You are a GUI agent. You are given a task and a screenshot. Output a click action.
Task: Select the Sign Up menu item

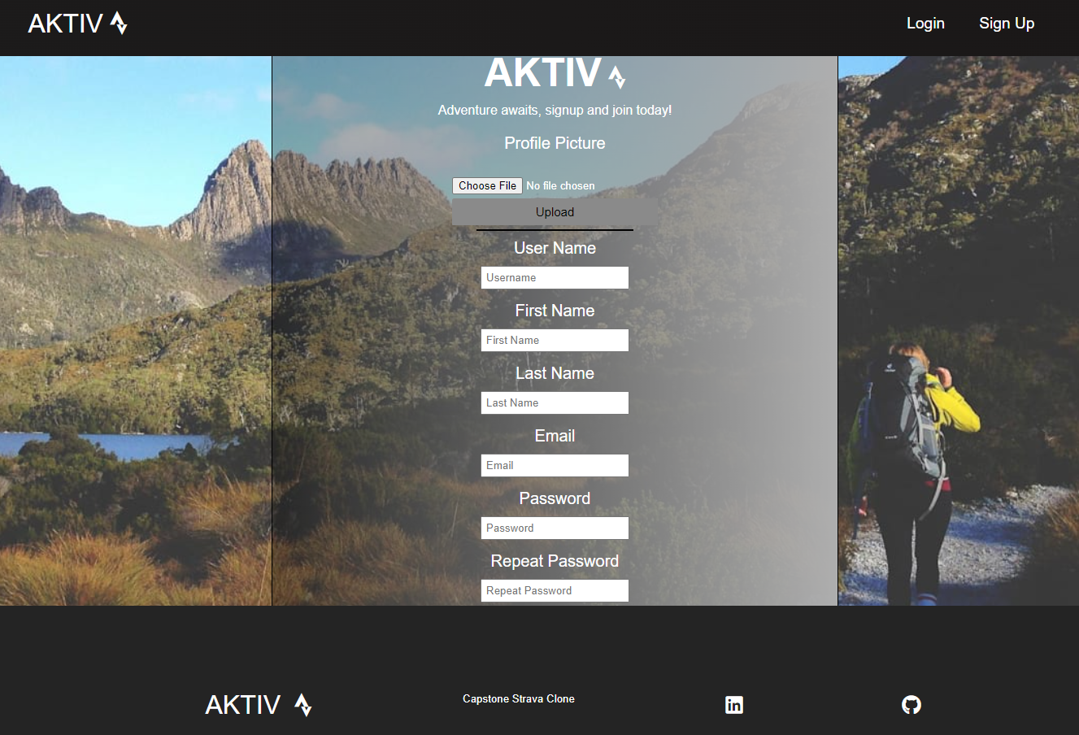point(1007,23)
